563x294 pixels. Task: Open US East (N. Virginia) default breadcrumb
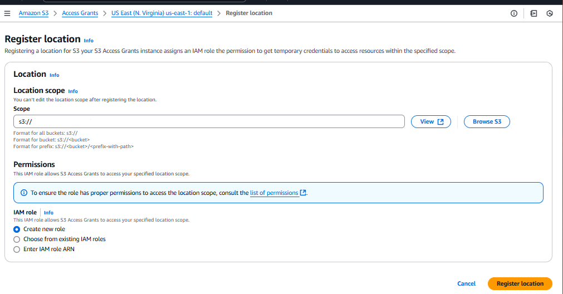point(162,13)
